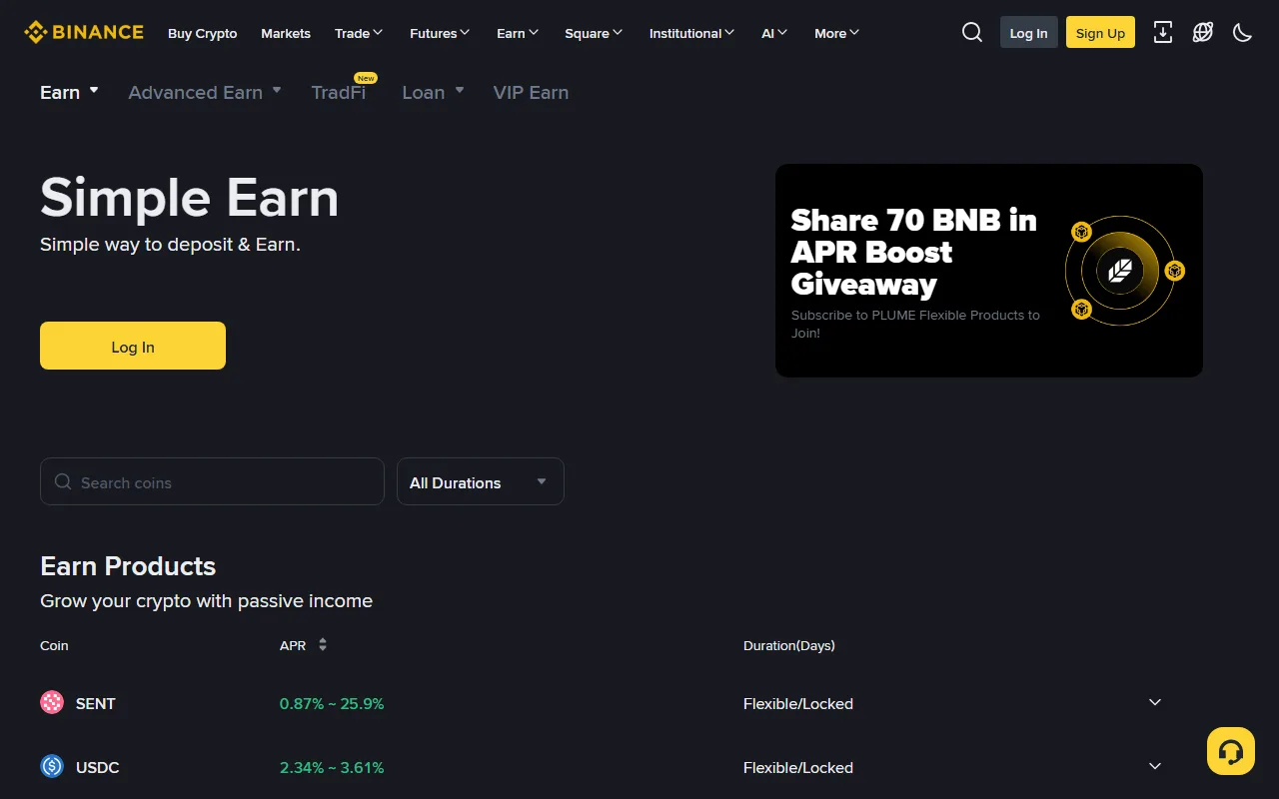Screen dimensions: 1279x799
Task: Click the header Log In button
Action: [1028, 33]
